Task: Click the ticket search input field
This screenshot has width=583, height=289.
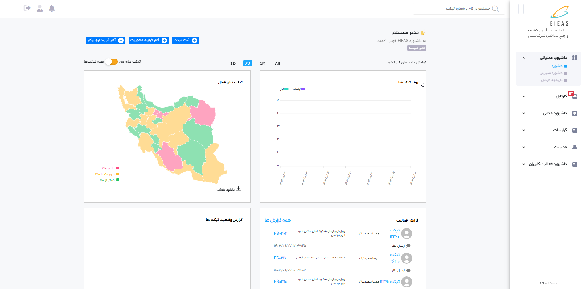Action: coord(456,9)
